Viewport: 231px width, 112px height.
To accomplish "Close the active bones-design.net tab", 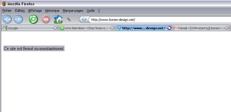I will click(169, 28).
